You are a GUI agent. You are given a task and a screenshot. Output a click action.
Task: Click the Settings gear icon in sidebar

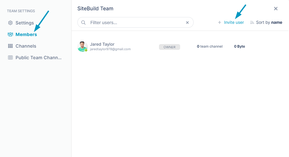[x=10, y=23]
